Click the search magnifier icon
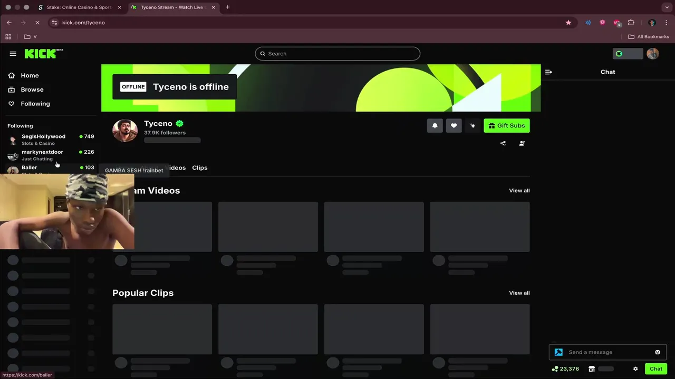The width and height of the screenshot is (675, 379). pyautogui.click(x=263, y=54)
